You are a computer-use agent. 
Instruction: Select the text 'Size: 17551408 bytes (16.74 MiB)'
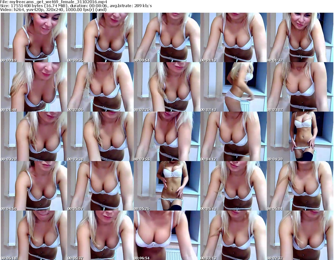tap(34, 6)
